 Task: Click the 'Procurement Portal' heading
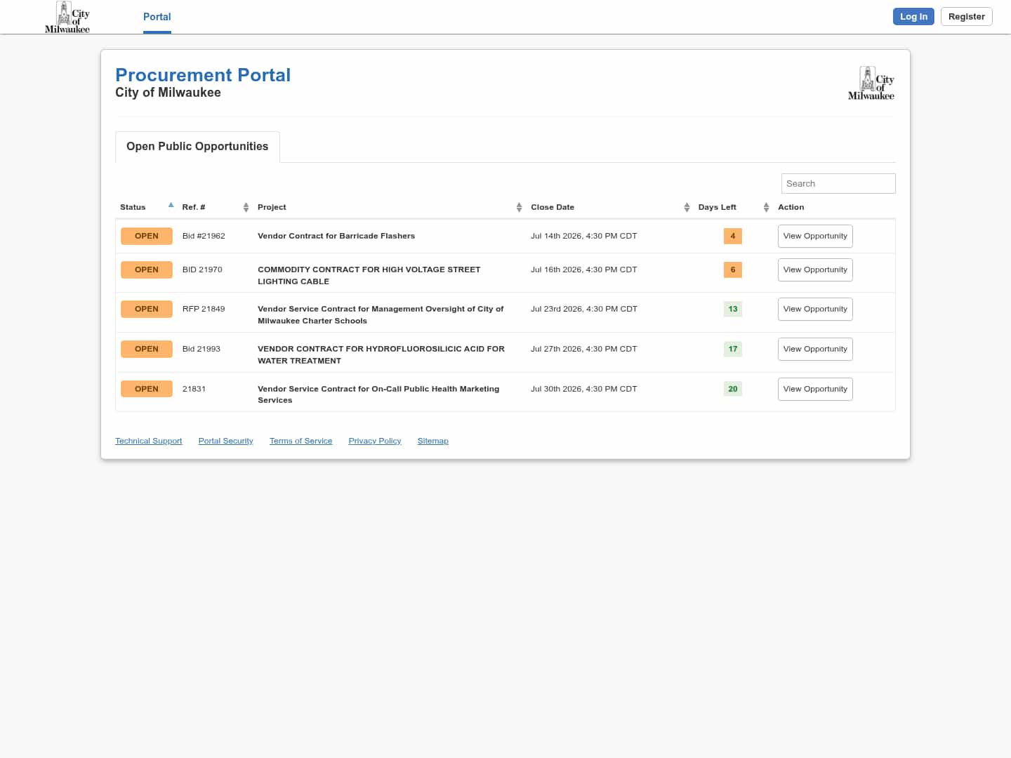tap(203, 75)
